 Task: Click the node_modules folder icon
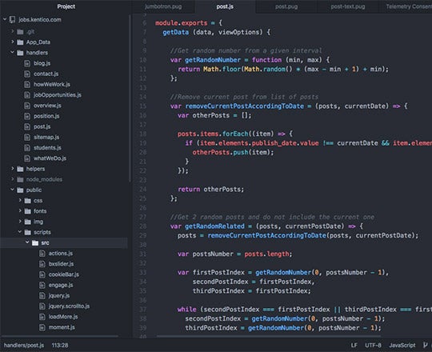pos(20,179)
